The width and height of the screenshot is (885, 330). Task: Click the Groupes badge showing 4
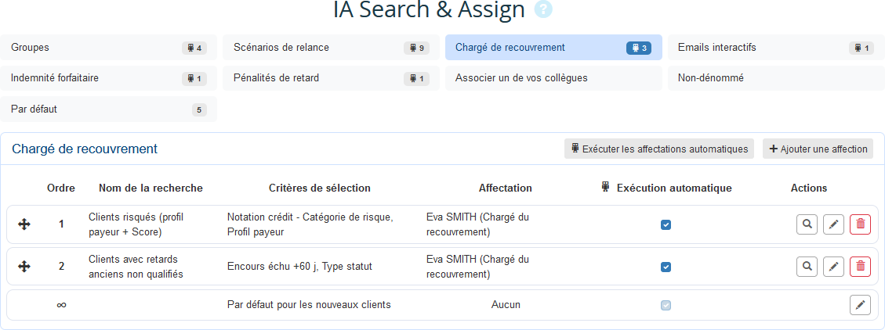194,48
